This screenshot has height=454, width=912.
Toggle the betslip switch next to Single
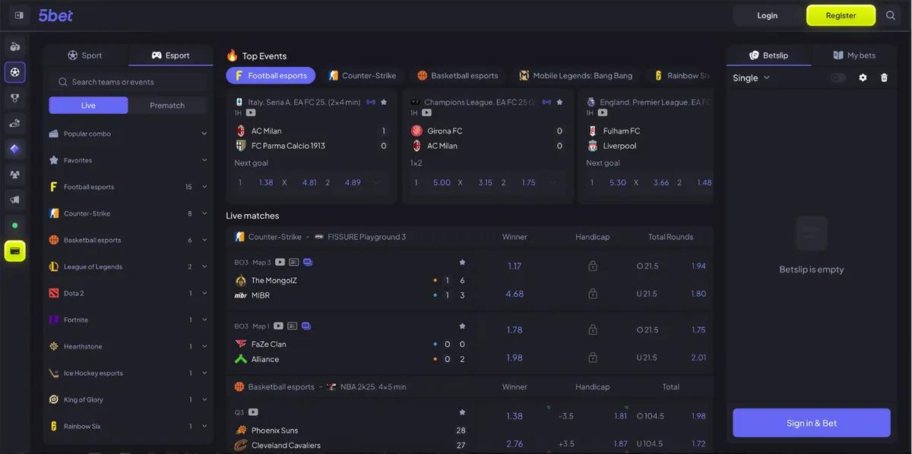(838, 77)
